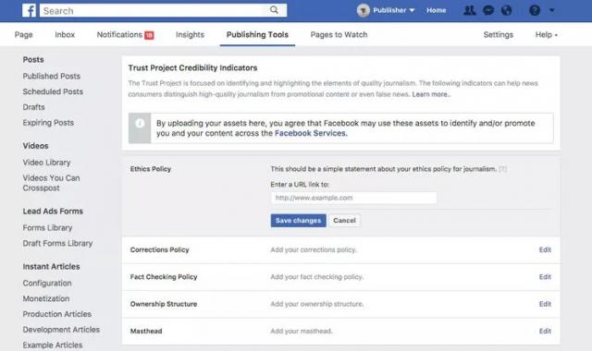The height and width of the screenshot is (351, 592).
Task: Click the Masthead row label
Action: (146, 331)
